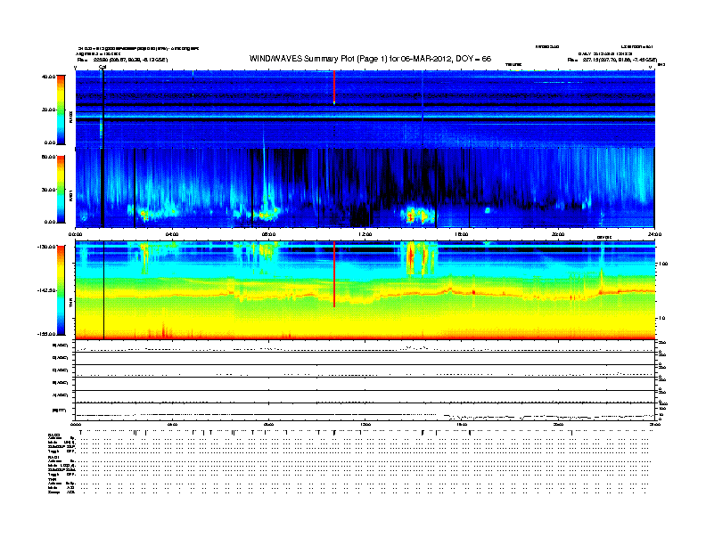Click the red vertical spike in TNR spectrogram
This screenshot has height=545, width=706.
click(334, 274)
